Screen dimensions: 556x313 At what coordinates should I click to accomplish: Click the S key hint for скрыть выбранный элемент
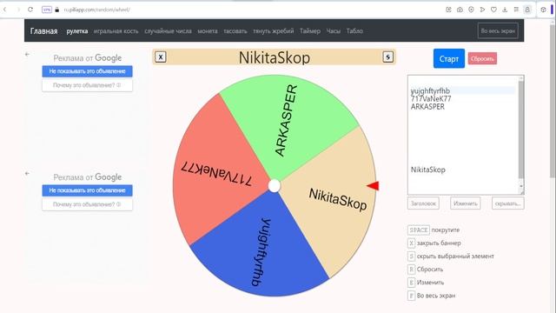pyautogui.click(x=411, y=256)
